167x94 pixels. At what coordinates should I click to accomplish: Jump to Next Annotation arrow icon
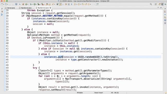(75, 4)
